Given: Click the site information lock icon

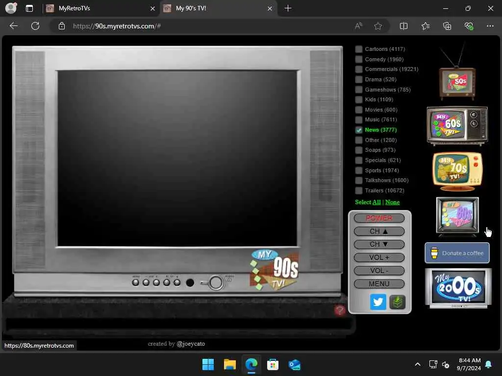Looking at the screenshot, I should tap(62, 26).
